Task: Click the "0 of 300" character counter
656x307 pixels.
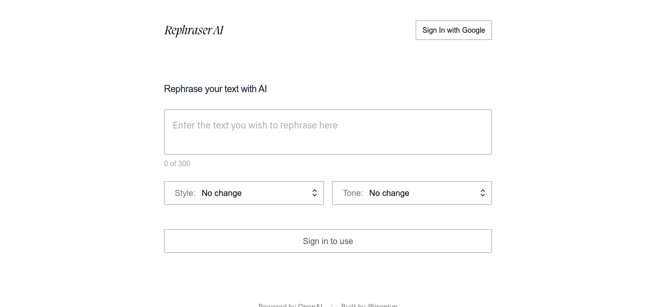Action: [x=177, y=164]
